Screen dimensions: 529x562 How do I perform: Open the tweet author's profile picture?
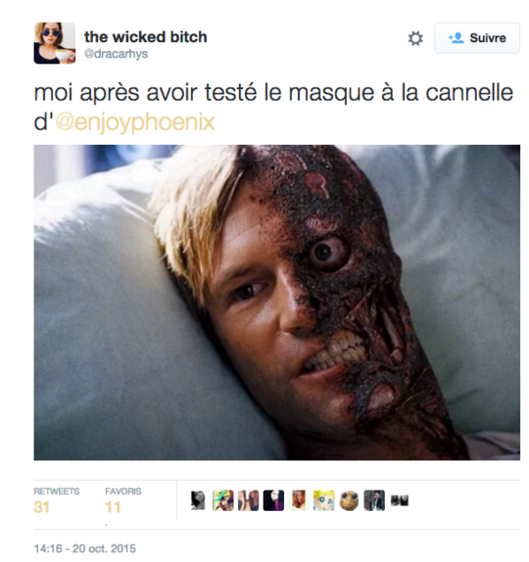[x=55, y=43]
